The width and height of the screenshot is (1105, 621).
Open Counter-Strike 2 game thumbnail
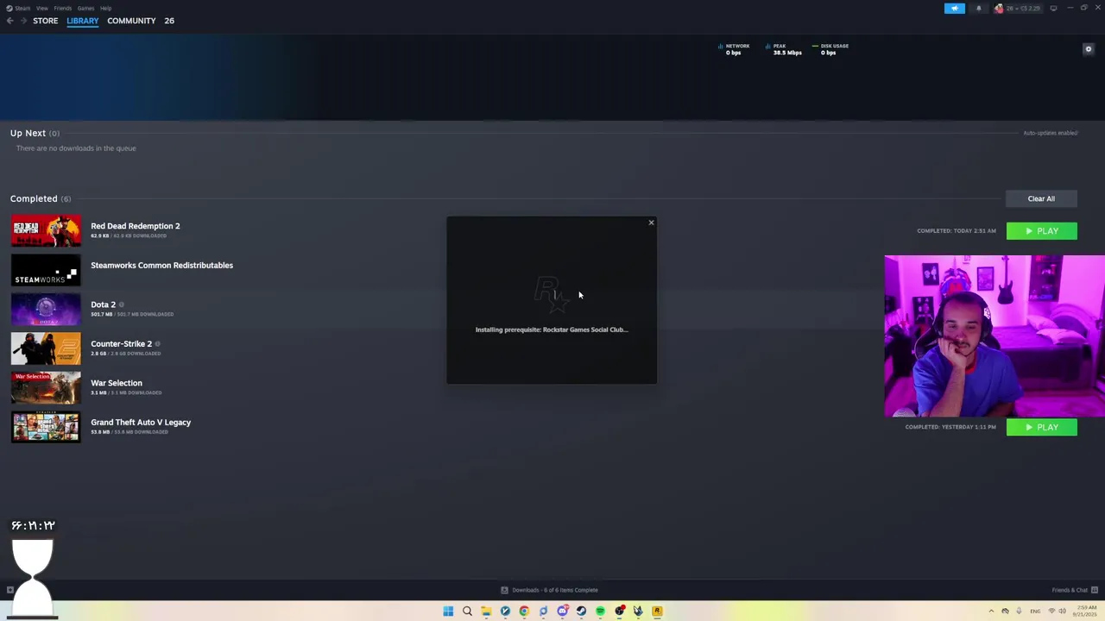[46, 348]
